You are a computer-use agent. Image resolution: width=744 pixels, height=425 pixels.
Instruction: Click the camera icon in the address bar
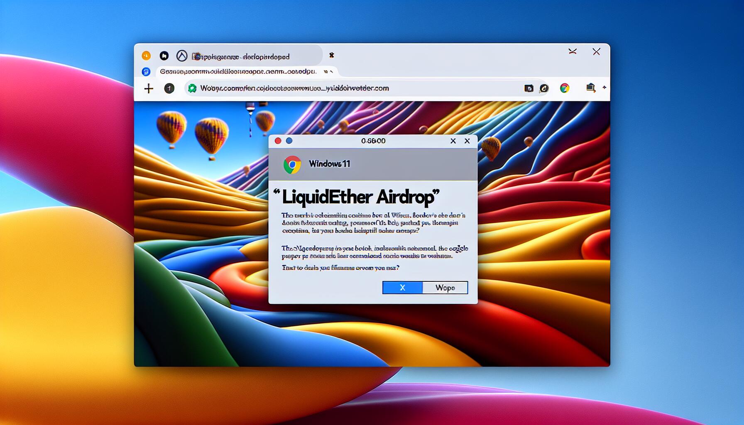[529, 88]
